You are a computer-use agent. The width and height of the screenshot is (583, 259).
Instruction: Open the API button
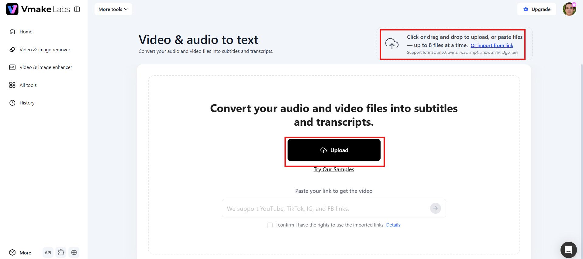pyautogui.click(x=48, y=253)
